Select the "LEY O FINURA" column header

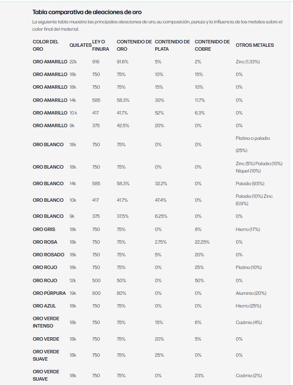(x=100, y=45)
